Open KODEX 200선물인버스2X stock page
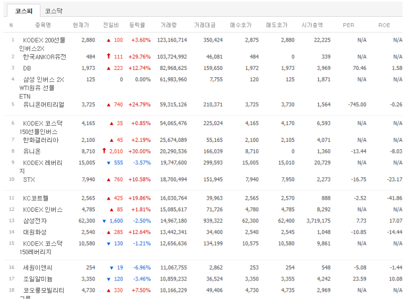This screenshot has width=406, height=299. [x=44, y=40]
